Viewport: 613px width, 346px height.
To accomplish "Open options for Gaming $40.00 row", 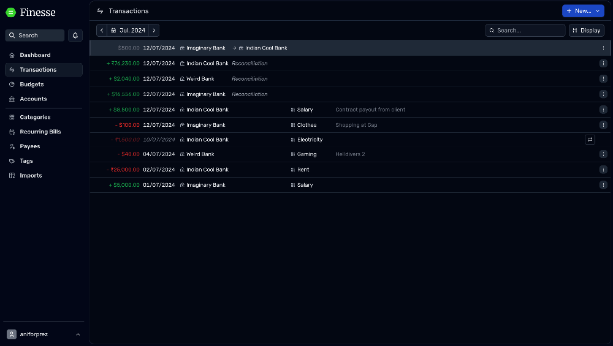I will 603,154.
